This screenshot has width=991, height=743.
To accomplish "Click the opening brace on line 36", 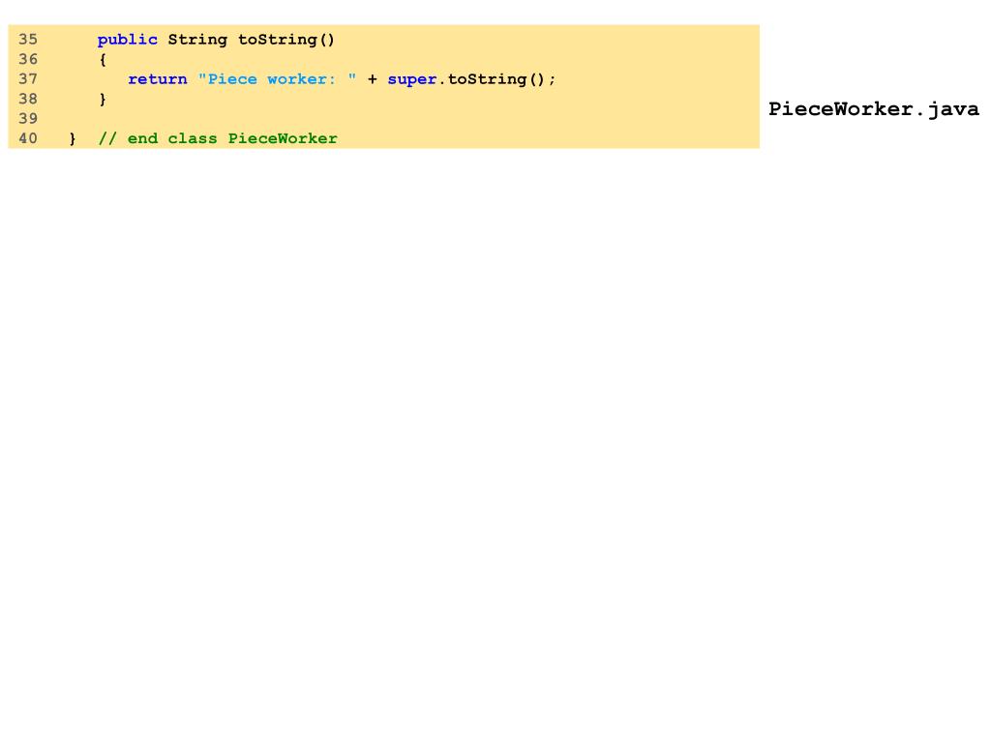I will 103,60.
